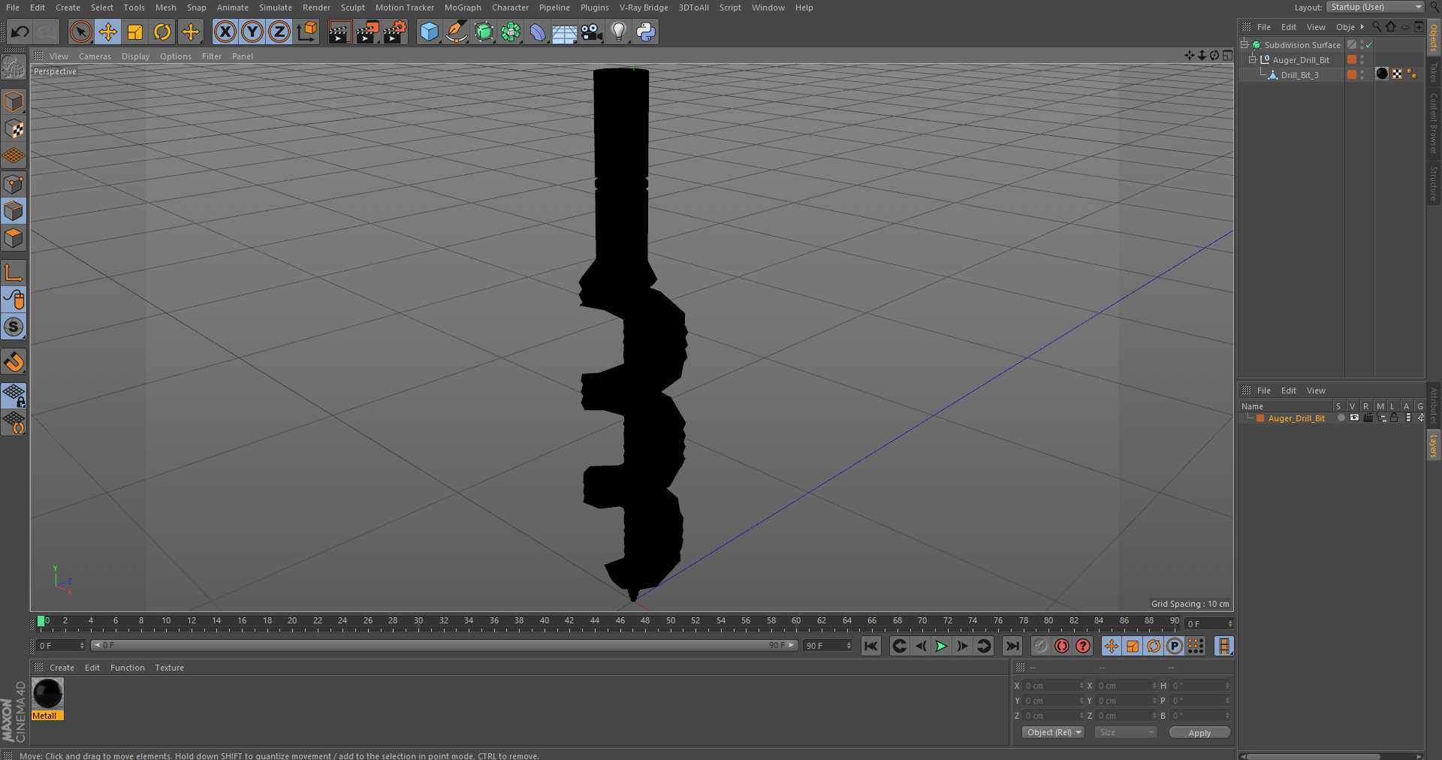Click the Apply button
This screenshot has height=760, width=1442.
[1199, 732]
